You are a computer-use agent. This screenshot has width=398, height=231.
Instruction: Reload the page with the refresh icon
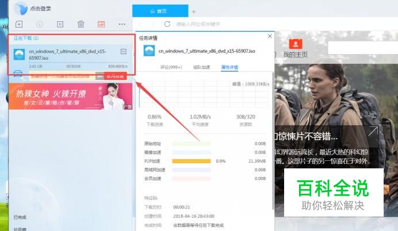(x=167, y=24)
